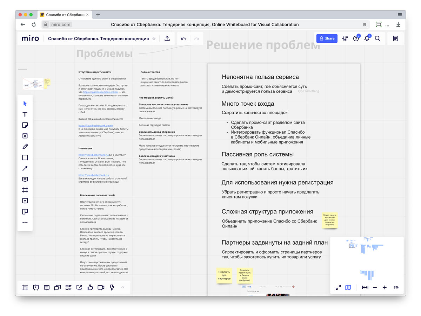Open more tab options with the plus button

point(98,15)
